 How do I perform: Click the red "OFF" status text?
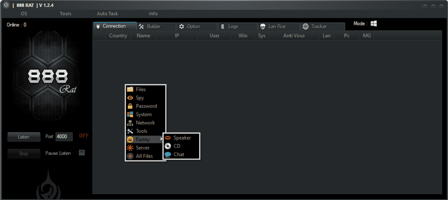point(84,136)
